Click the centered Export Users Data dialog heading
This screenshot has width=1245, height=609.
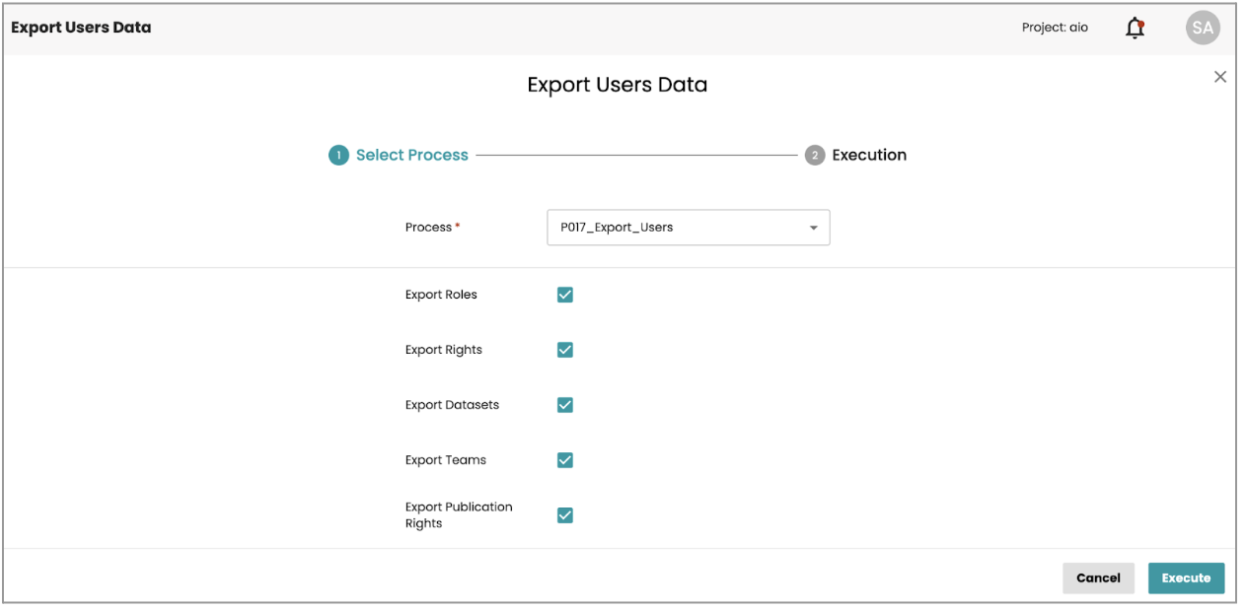point(617,85)
